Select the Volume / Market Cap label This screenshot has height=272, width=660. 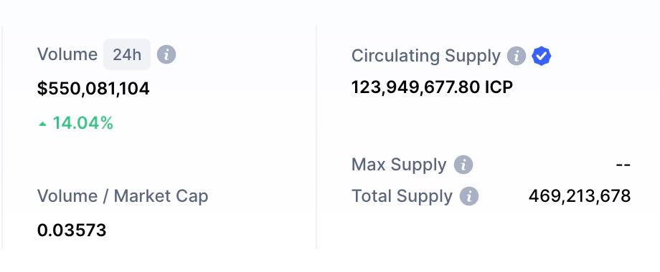pyautogui.click(x=123, y=196)
